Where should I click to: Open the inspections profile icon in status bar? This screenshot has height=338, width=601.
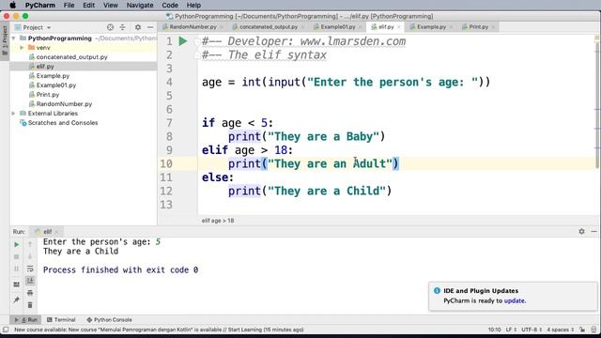click(x=593, y=330)
